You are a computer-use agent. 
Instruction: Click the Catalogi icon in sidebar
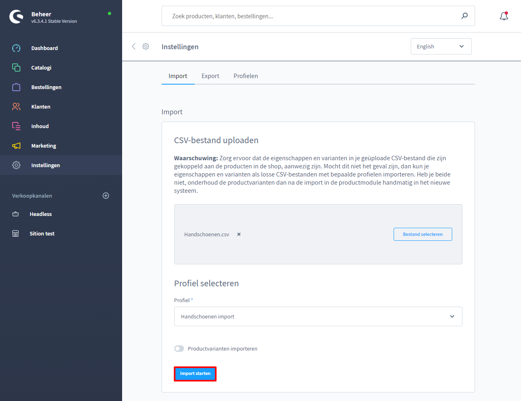click(x=16, y=68)
